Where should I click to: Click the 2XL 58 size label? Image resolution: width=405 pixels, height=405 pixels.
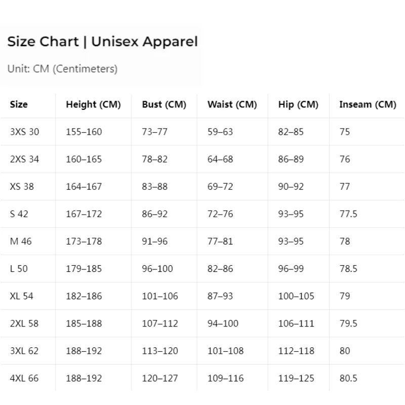(x=24, y=323)
